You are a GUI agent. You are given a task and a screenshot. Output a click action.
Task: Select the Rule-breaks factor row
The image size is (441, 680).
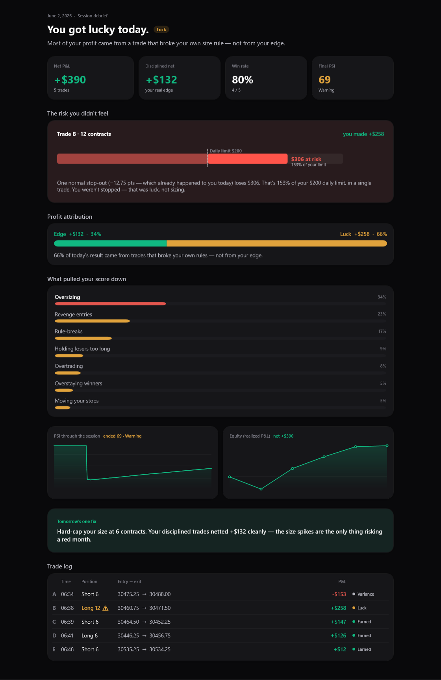coord(220,335)
